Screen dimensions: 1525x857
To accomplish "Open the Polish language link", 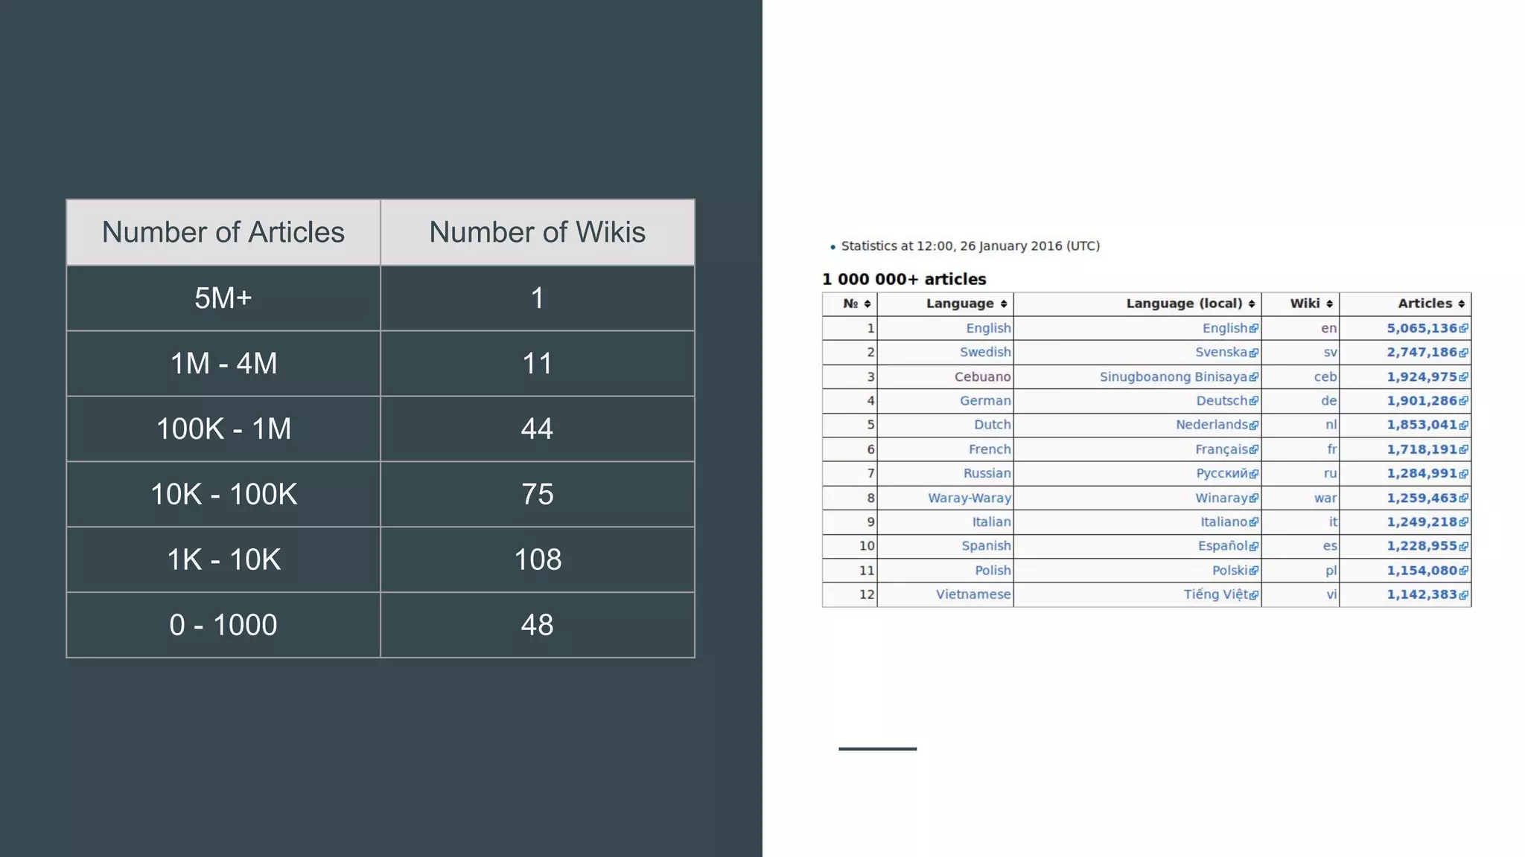I will click(x=993, y=571).
